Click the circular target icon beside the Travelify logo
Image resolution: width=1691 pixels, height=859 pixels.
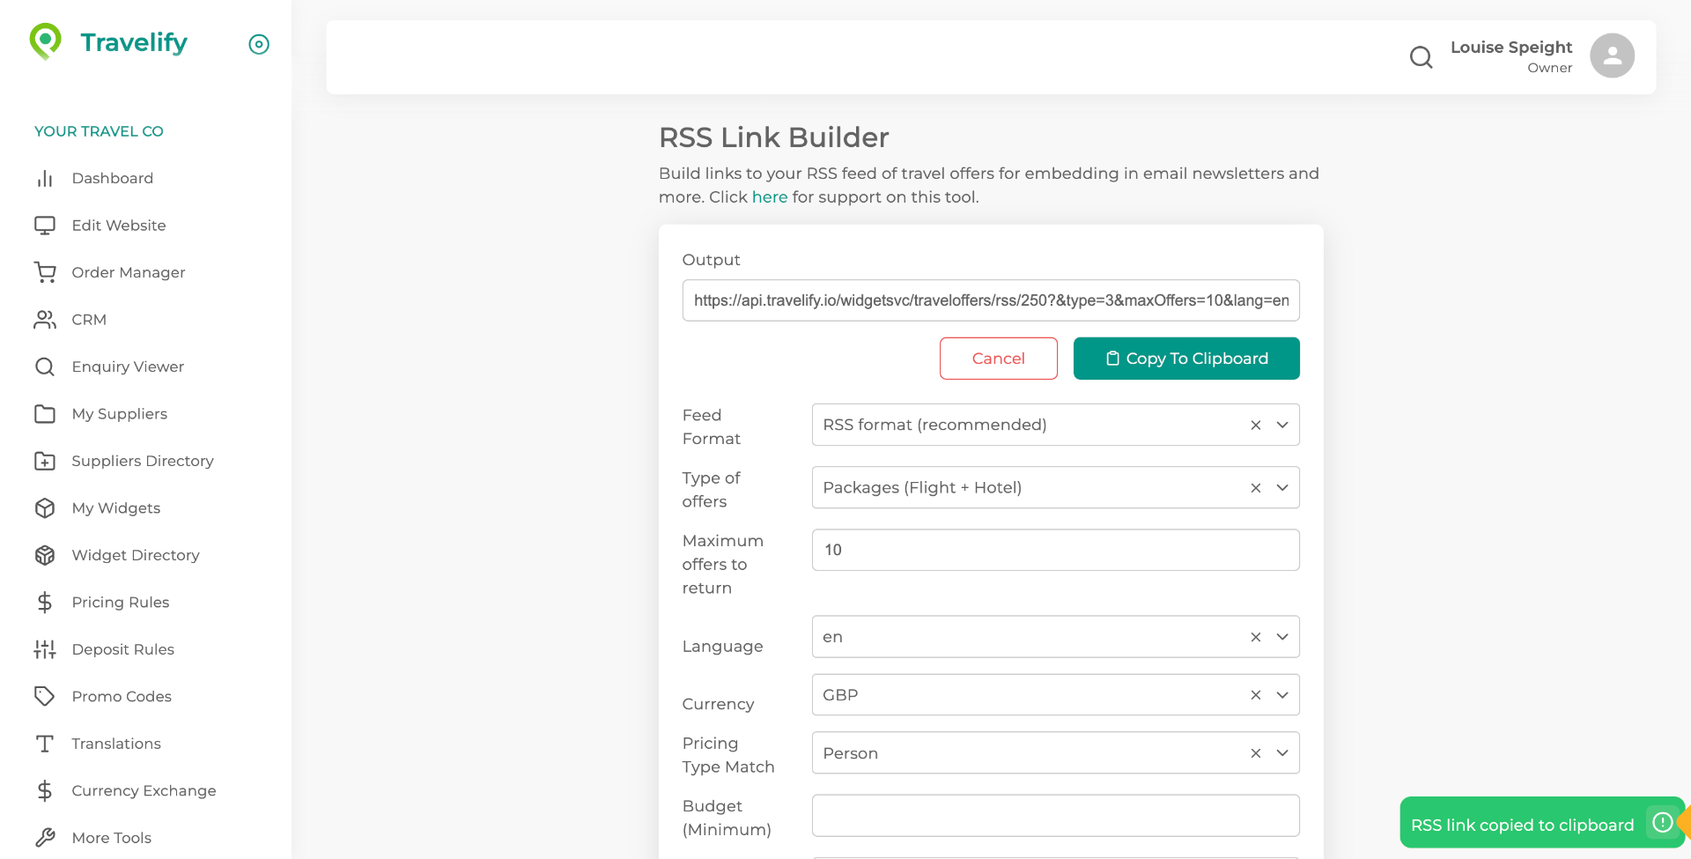click(258, 44)
